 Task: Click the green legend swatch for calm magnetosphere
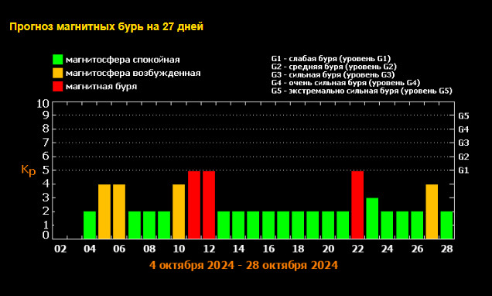[x=58, y=60]
